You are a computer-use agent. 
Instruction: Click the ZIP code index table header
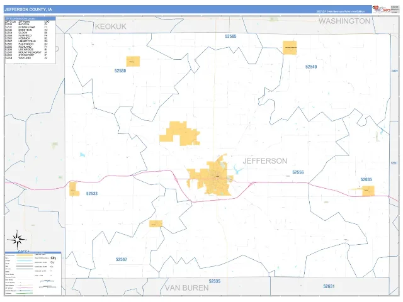(30, 18)
